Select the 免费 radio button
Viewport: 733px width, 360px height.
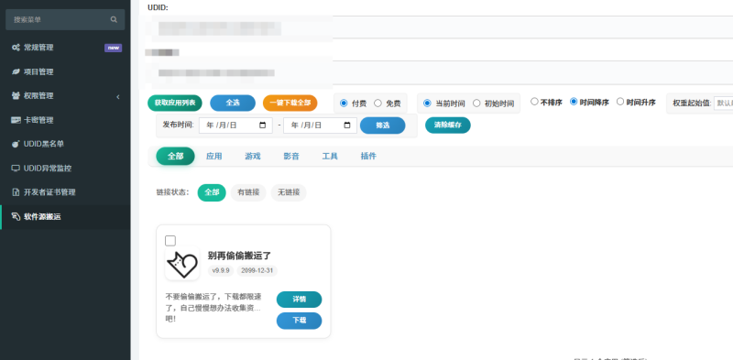point(377,104)
